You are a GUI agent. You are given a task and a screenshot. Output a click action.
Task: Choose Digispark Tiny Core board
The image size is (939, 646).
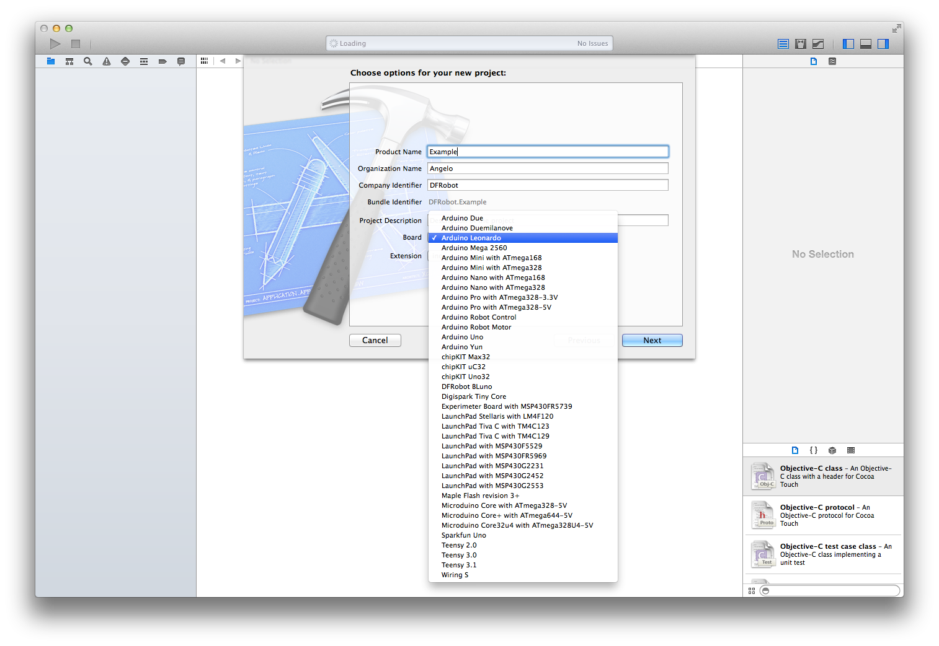point(523,396)
